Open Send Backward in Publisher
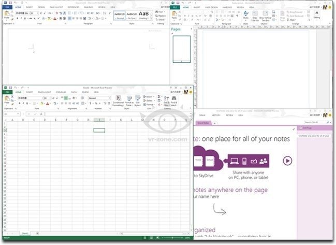Screen dimensions: 336x245 (x=296, y=16)
